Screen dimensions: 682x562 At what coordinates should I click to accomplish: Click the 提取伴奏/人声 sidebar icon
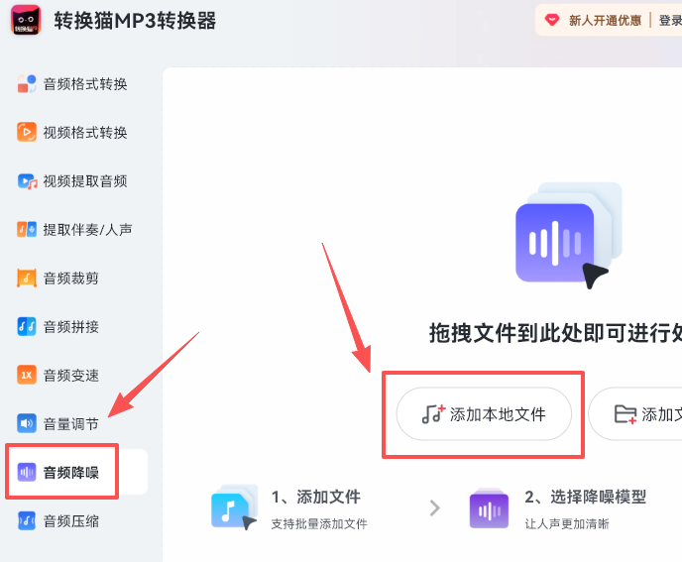27,230
